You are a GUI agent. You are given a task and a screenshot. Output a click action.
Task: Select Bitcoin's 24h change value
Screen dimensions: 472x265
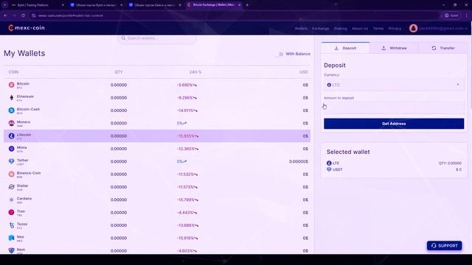[x=187, y=85]
